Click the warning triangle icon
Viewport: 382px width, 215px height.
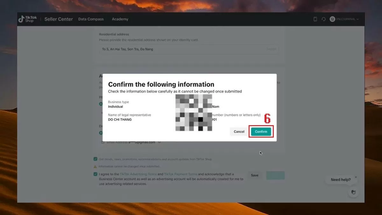point(95,166)
